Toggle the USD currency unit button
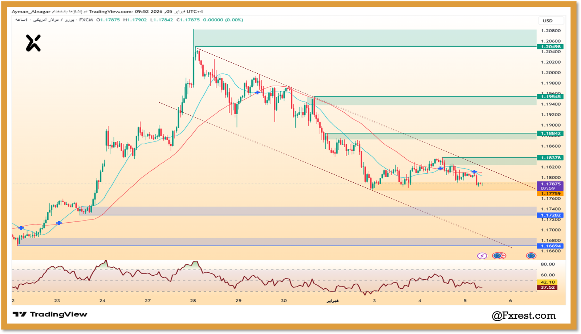Viewport: 581px width, 334px height. pyautogui.click(x=551, y=21)
